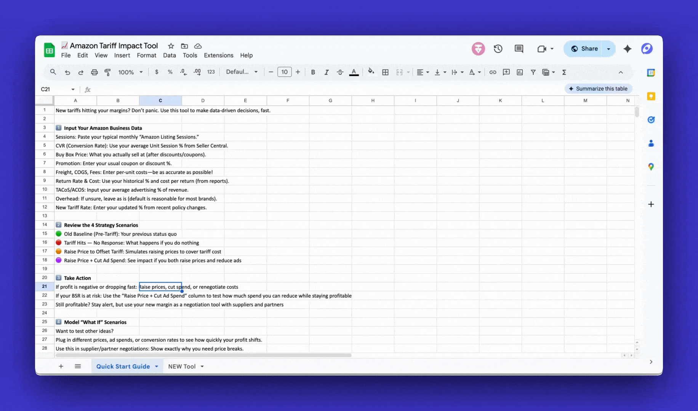Star the Amazon Tariff Impact Tool document
The width and height of the screenshot is (698, 411).
tap(171, 46)
